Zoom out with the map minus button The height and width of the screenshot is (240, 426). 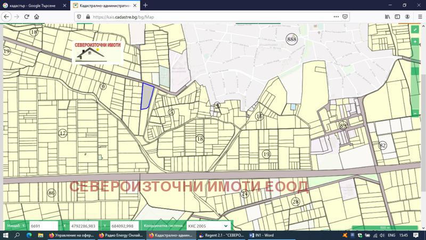(x=415, y=113)
